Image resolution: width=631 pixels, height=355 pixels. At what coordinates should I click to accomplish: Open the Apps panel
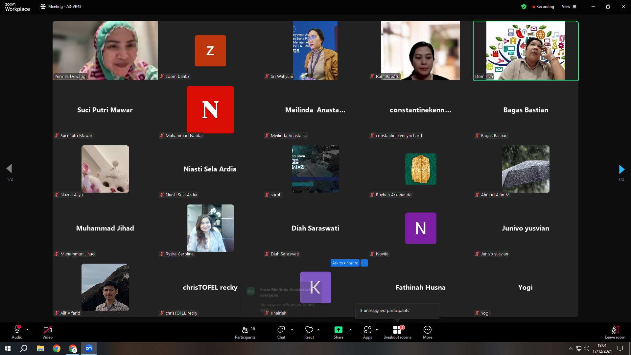point(367,332)
